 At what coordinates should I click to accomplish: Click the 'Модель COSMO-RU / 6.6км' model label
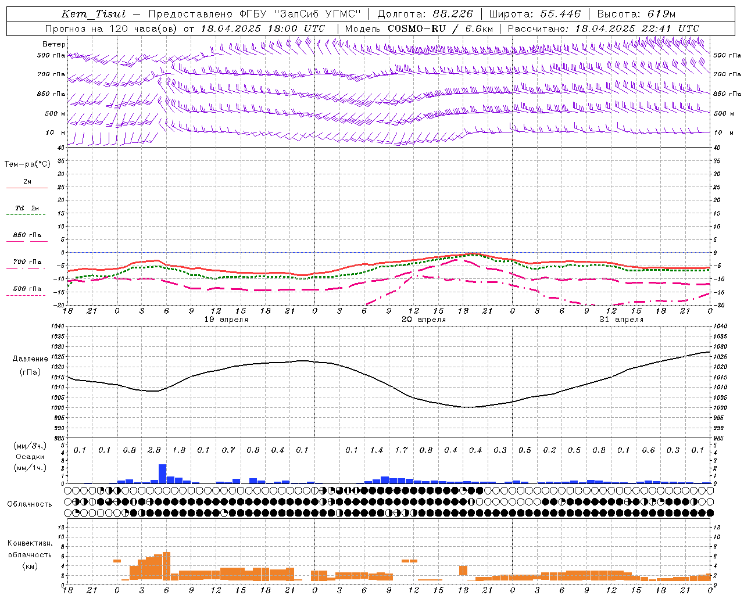click(x=419, y=28)
